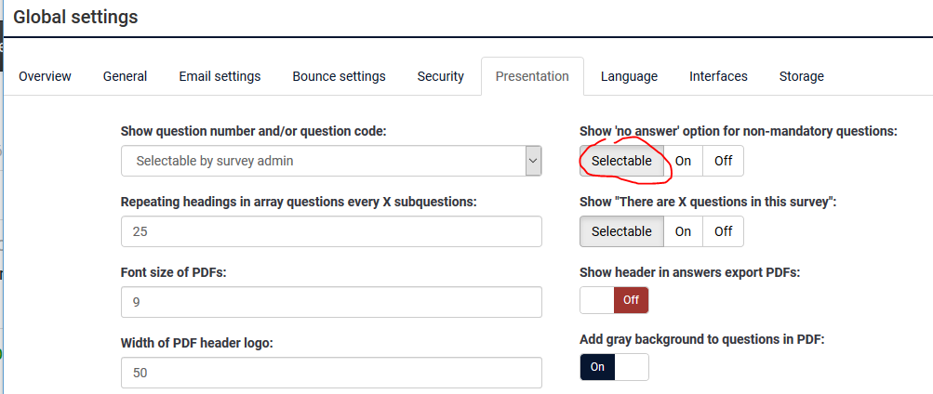This screenshot has height=394, width=933.
Task: Open the question number/code dropdown
Action: 321,161
